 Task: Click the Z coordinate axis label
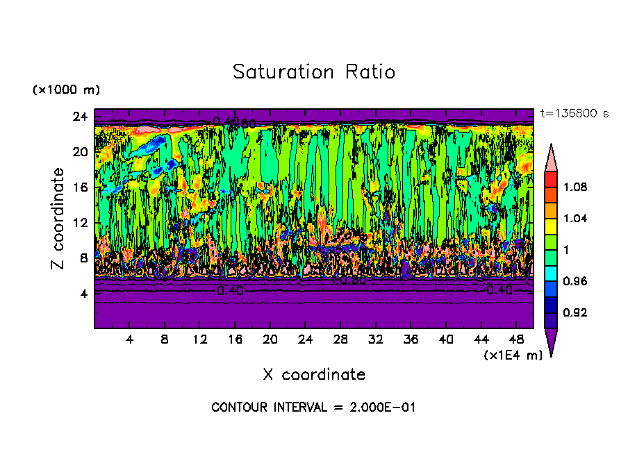click(58, 219)
